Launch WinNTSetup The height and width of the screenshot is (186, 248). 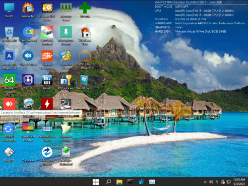(85, 82)
